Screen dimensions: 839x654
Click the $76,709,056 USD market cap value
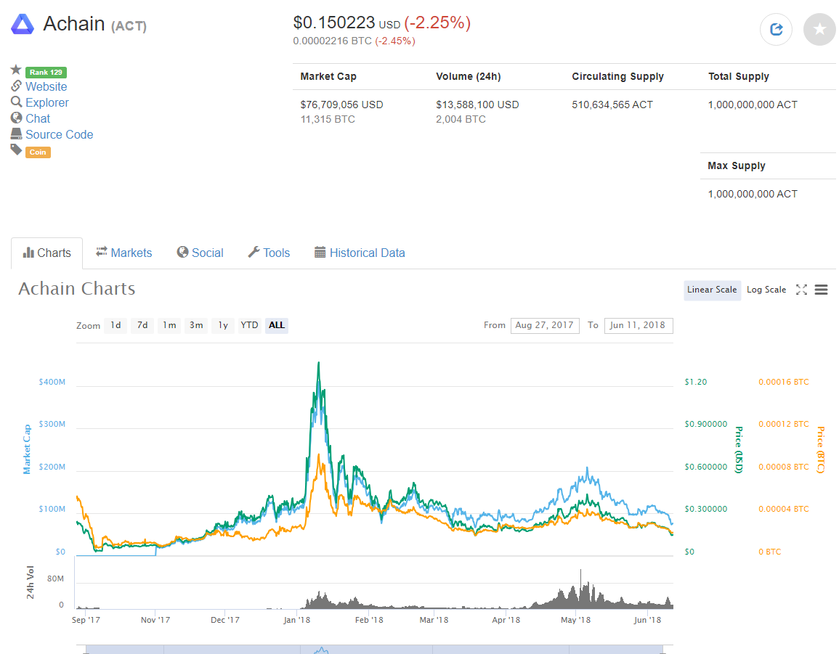[x=341, y=105]
